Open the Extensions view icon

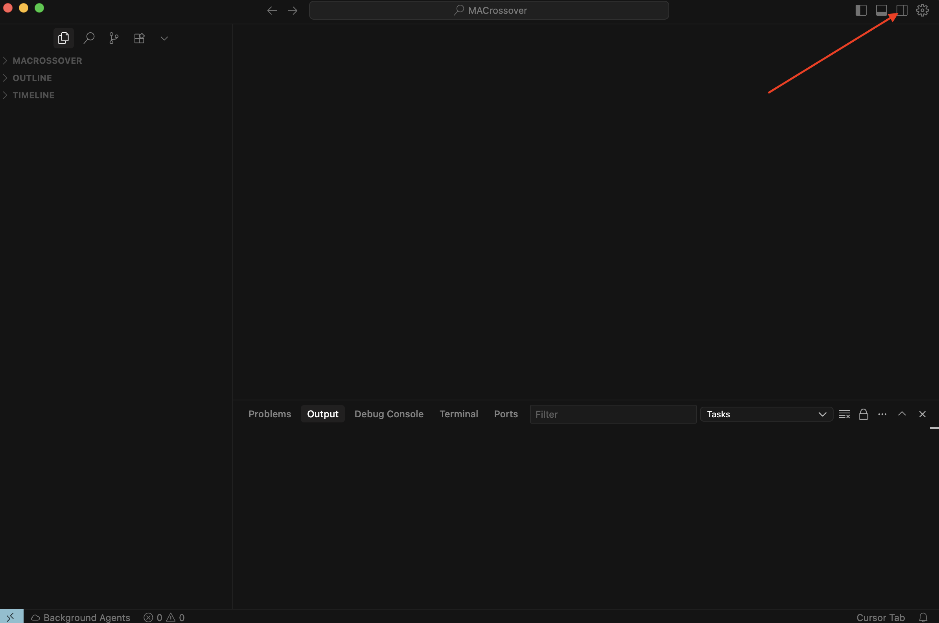(139, 38)
